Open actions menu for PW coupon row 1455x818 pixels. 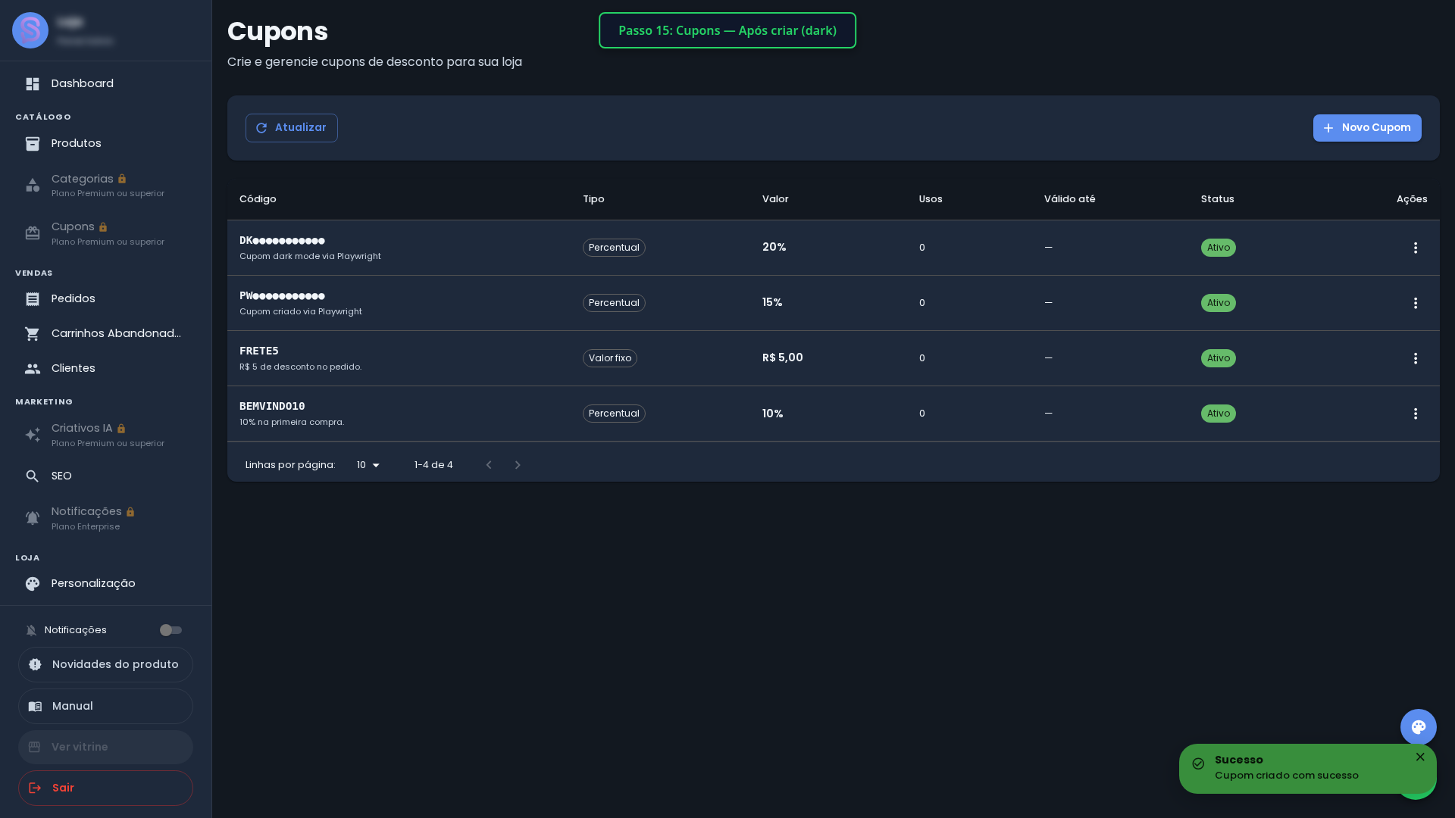coord(1415,303)
